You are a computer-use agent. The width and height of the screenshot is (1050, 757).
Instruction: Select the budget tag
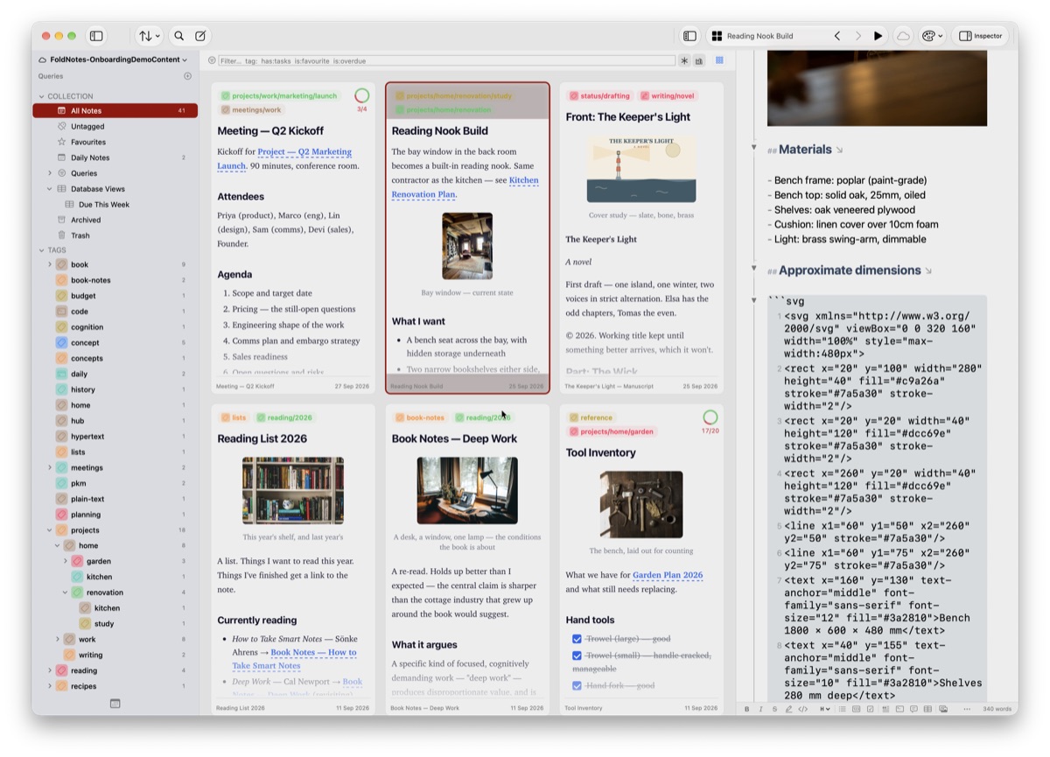[115, 296]
